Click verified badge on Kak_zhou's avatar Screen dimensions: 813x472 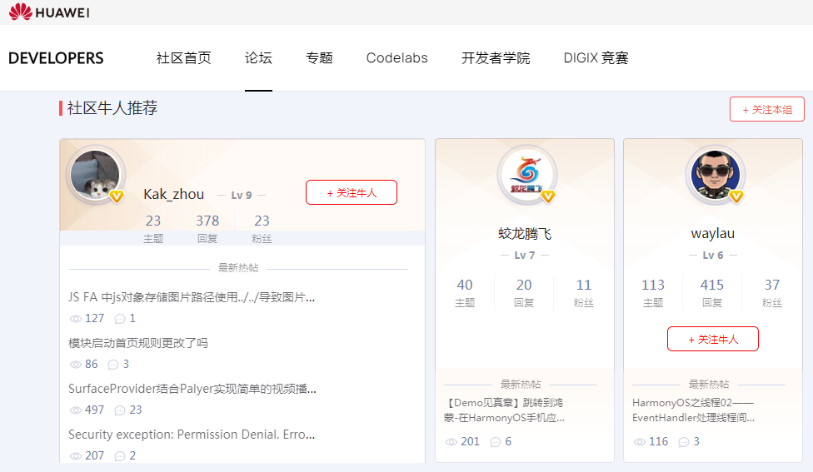coord(117,196)
